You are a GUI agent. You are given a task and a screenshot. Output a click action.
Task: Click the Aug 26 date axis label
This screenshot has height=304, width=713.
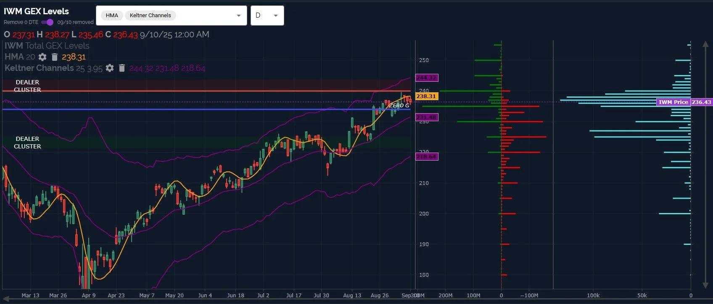pyautogui.click(x=380, y=295)
